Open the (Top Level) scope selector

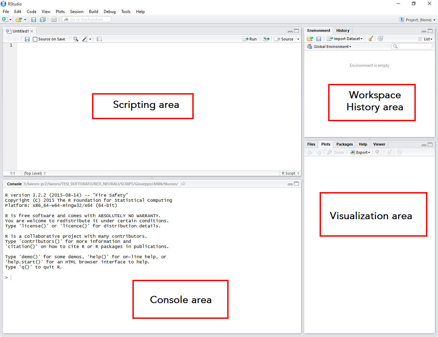click(x=35, y=173)
